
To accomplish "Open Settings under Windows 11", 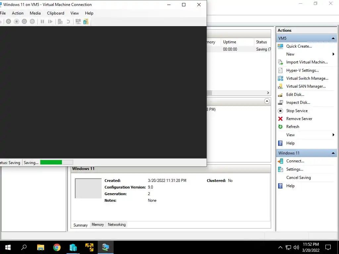I will click(295, 169).
